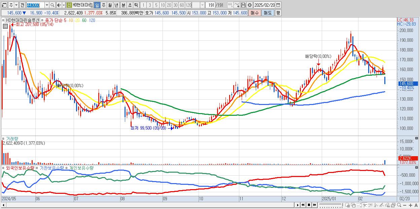Click the crosshair cursor tool icon

pyautogui.click(x=365, y=205)
